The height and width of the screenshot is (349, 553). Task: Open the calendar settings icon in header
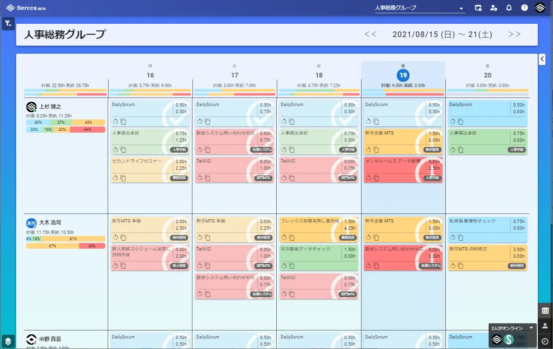tap(478, 8)
